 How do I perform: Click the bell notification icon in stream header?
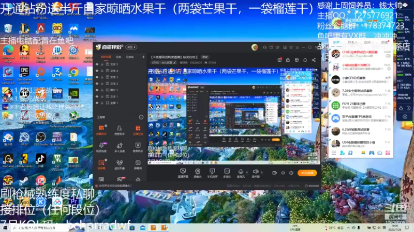coord(305,60)
